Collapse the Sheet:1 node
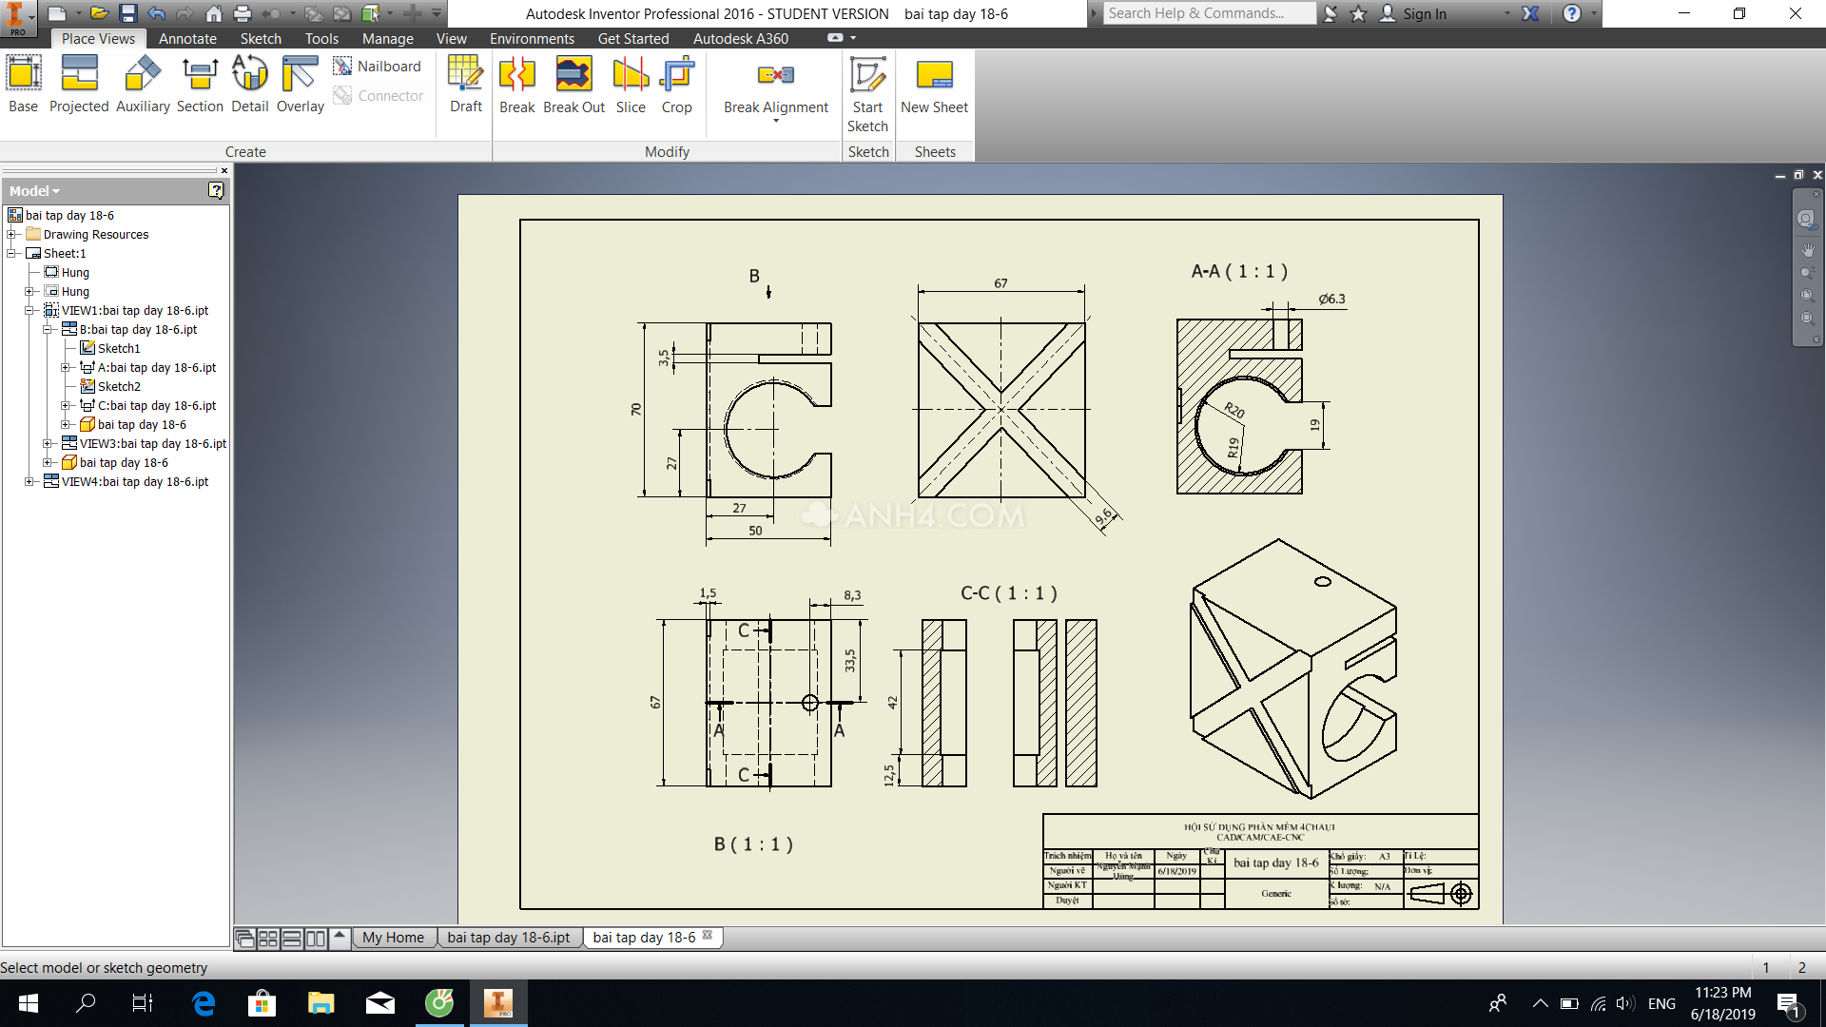This screenshot has height=1027, width=1826. pos(11,253)
